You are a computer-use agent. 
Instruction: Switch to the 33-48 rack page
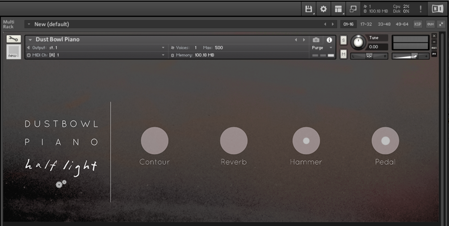384,24
